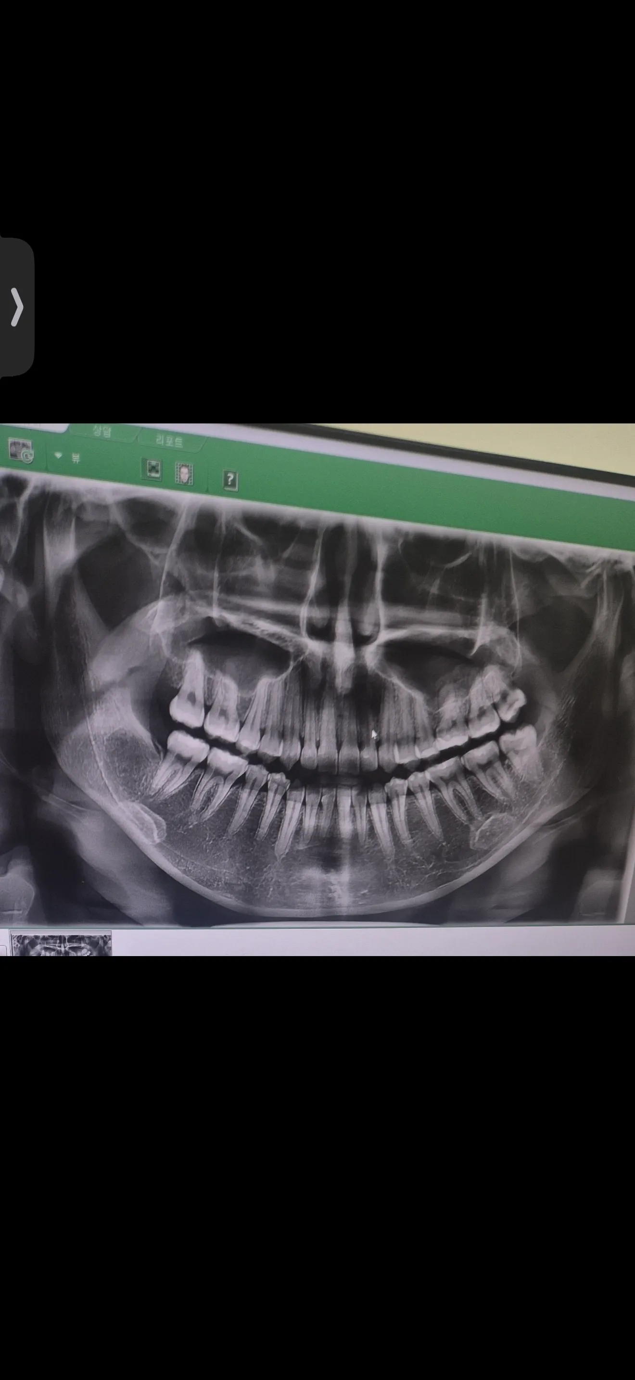Open help via the question mark icon
Screen dimensions: 635x1380
pos(230,480)
